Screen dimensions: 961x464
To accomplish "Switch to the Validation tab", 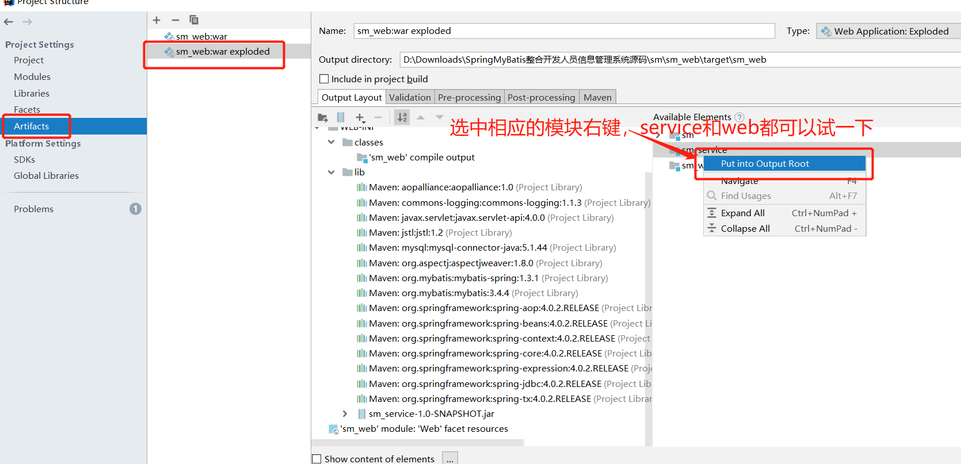I will (x=410, y=97).
